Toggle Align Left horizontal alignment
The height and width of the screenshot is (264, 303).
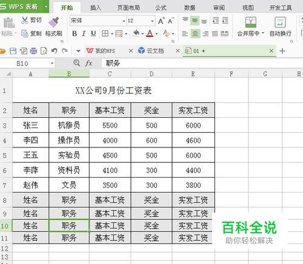(x=185, y=34)
